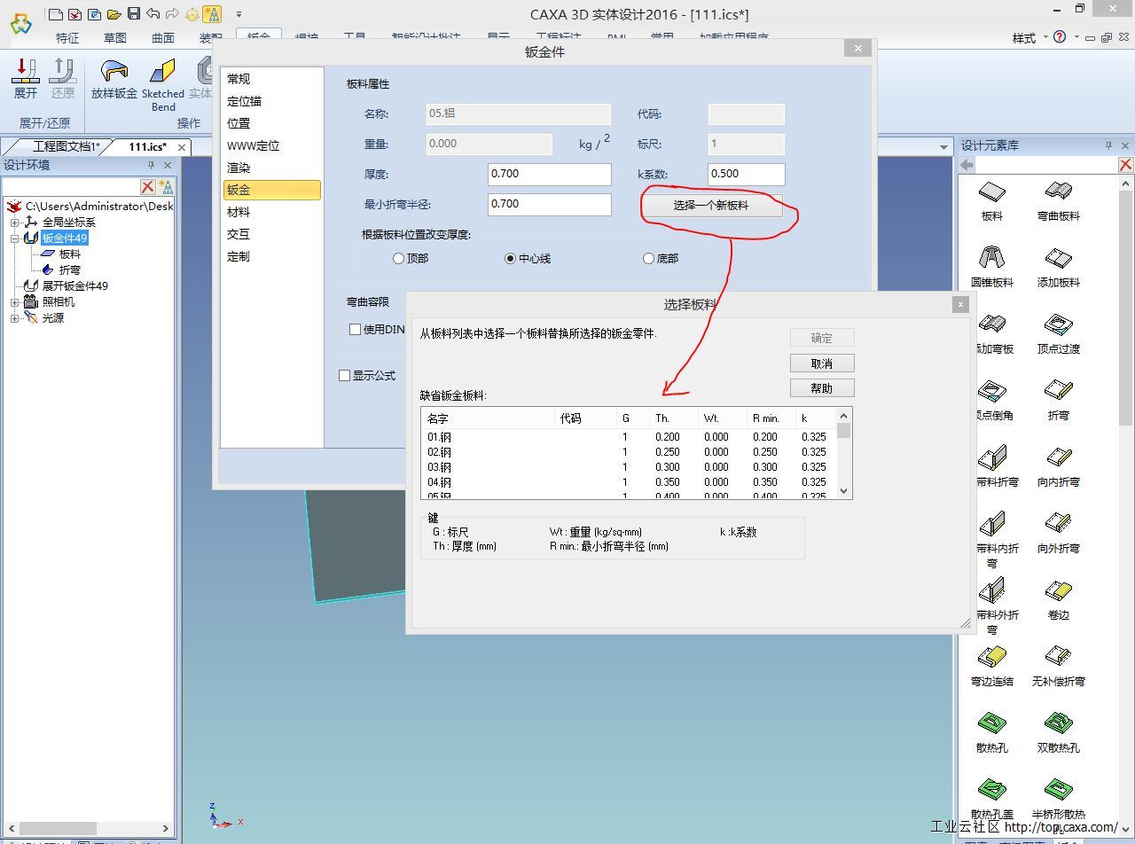Click the Save floppy disk icon
This screenshot has width=1135, height=844.
(x=134, y=13)
